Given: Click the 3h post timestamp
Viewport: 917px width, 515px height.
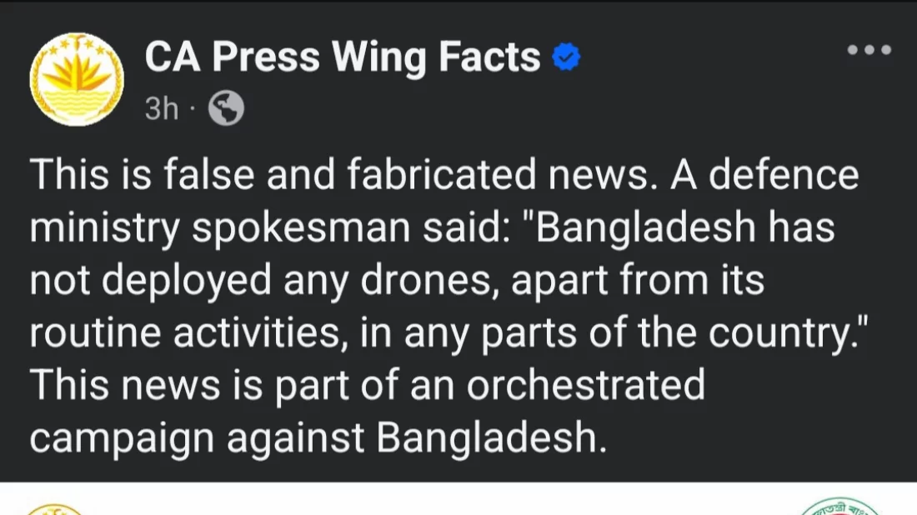Looking at the screenshot, I should (162, 108).
